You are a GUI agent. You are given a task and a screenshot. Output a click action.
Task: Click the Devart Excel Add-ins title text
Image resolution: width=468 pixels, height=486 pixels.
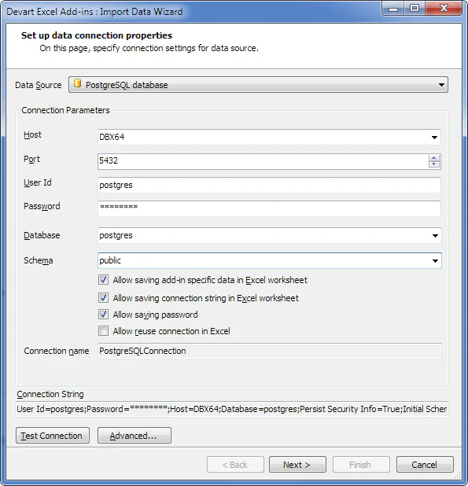click(x=94, y=12)
